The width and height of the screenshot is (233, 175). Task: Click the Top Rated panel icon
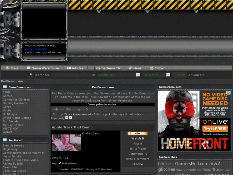pyautogui.click(x=5, y=140)
